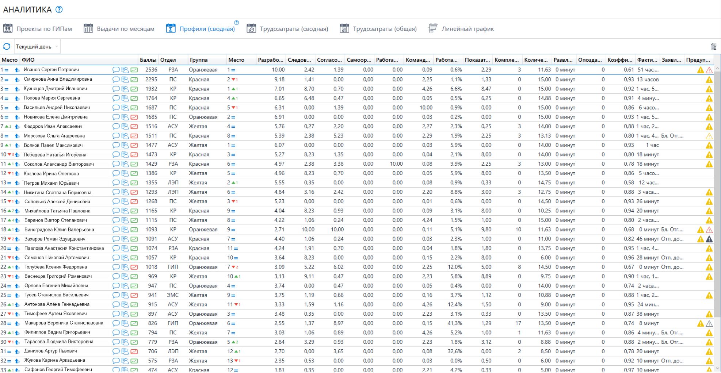Select the name Антонова Алёна Геннадьевна
Screen dimensions: 721x373
57,304
